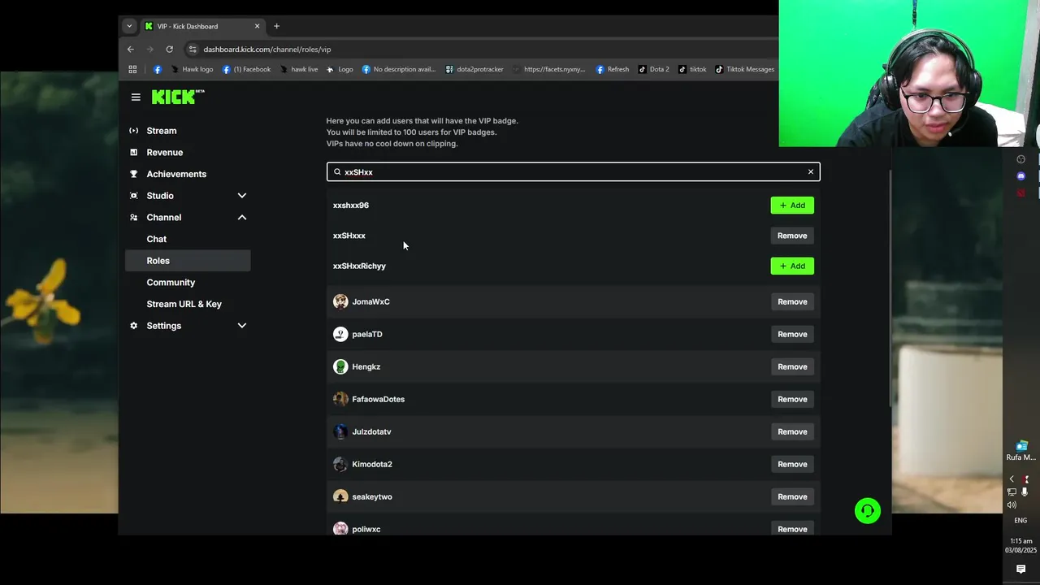Reload the page with the refresh icon

(169, 49)
